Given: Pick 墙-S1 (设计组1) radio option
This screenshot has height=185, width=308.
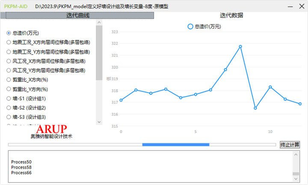Looking at the screenshot, I should pos(9,99).
